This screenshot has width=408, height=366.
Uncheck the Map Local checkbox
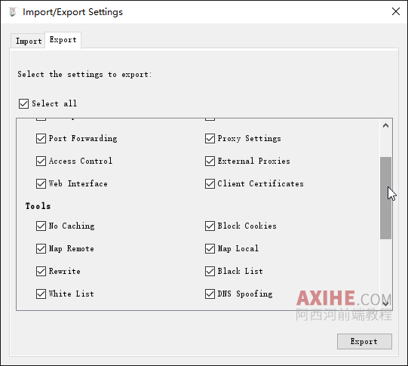click(x=210, y=248)
